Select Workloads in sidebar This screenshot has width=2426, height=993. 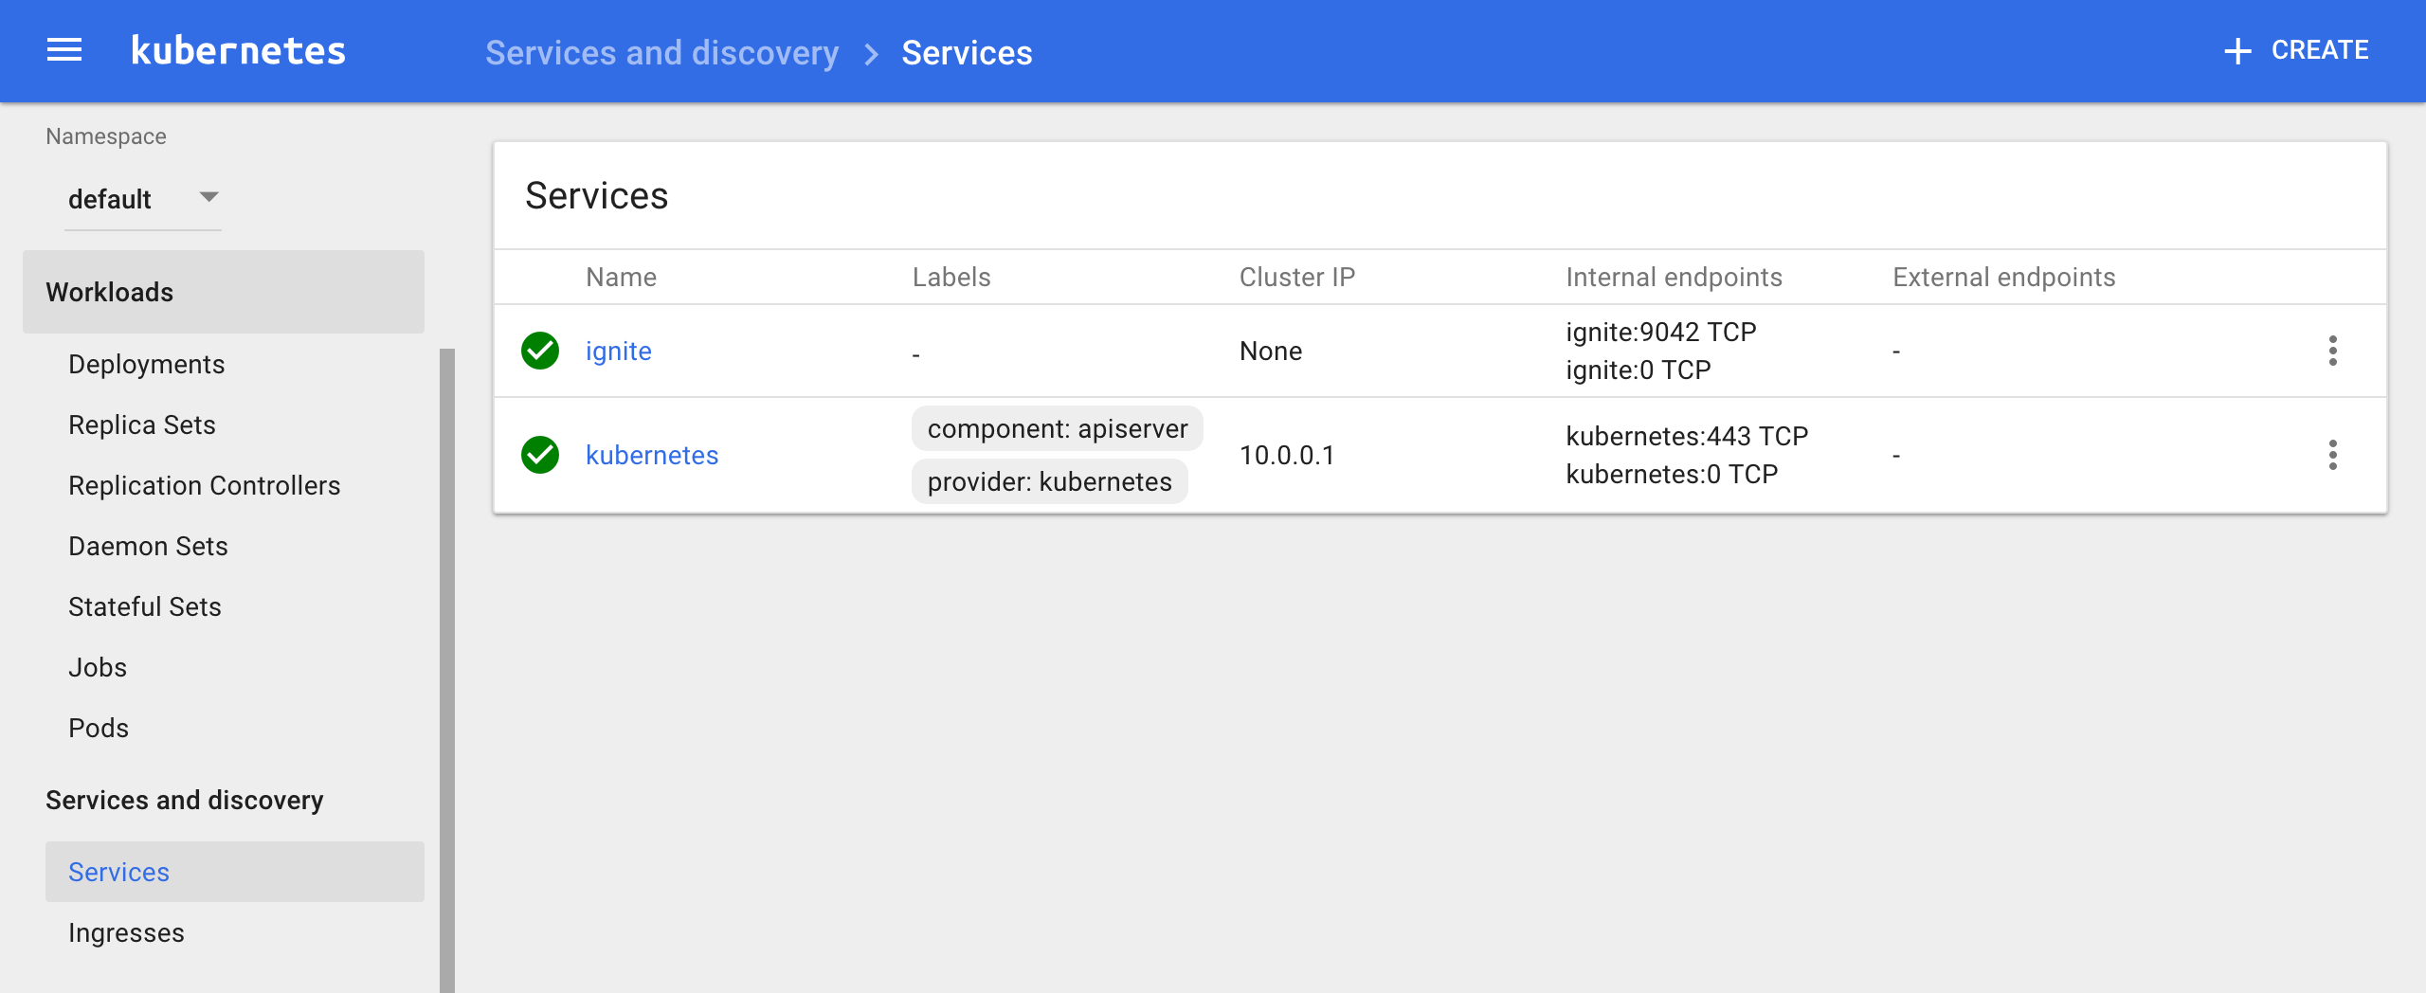point(224,292)
